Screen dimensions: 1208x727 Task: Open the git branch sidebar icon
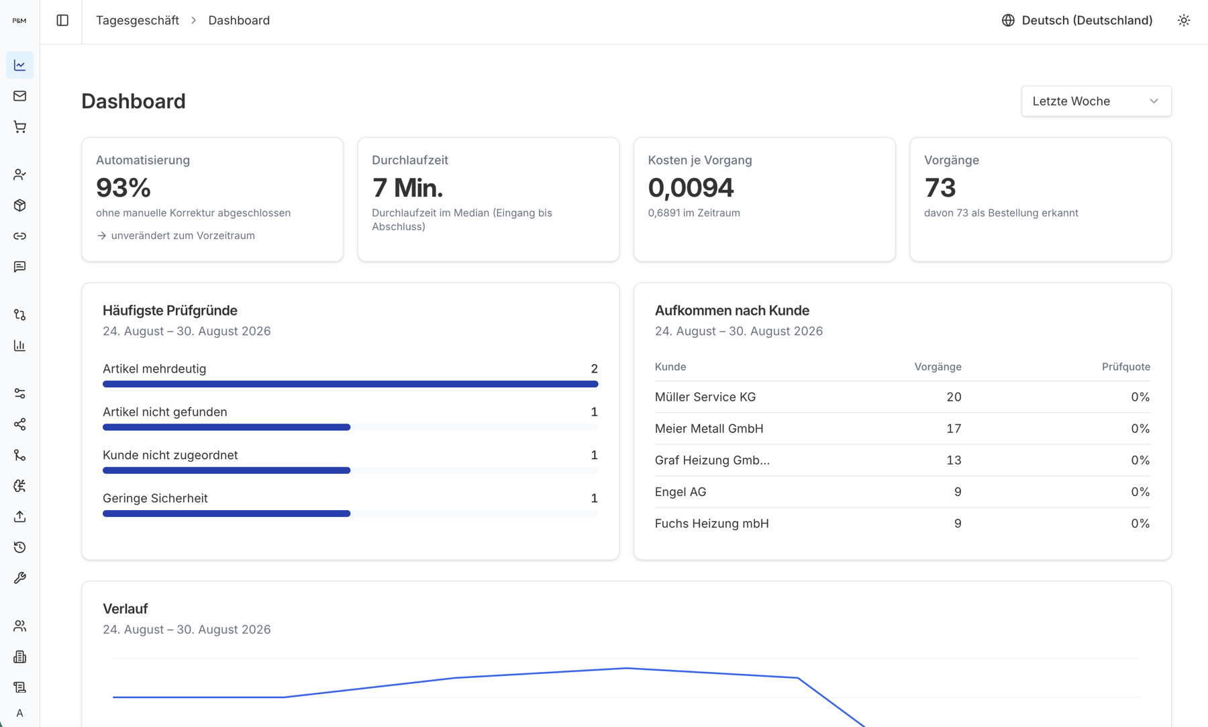pyautogui.click(x=19, y=455)
